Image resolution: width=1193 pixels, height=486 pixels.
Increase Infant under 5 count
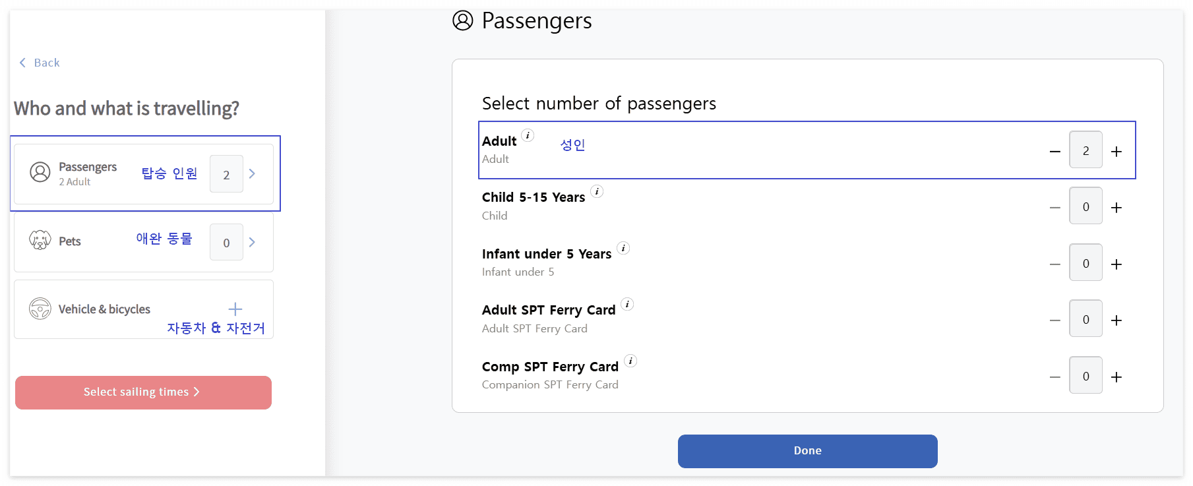point(1117,264)
